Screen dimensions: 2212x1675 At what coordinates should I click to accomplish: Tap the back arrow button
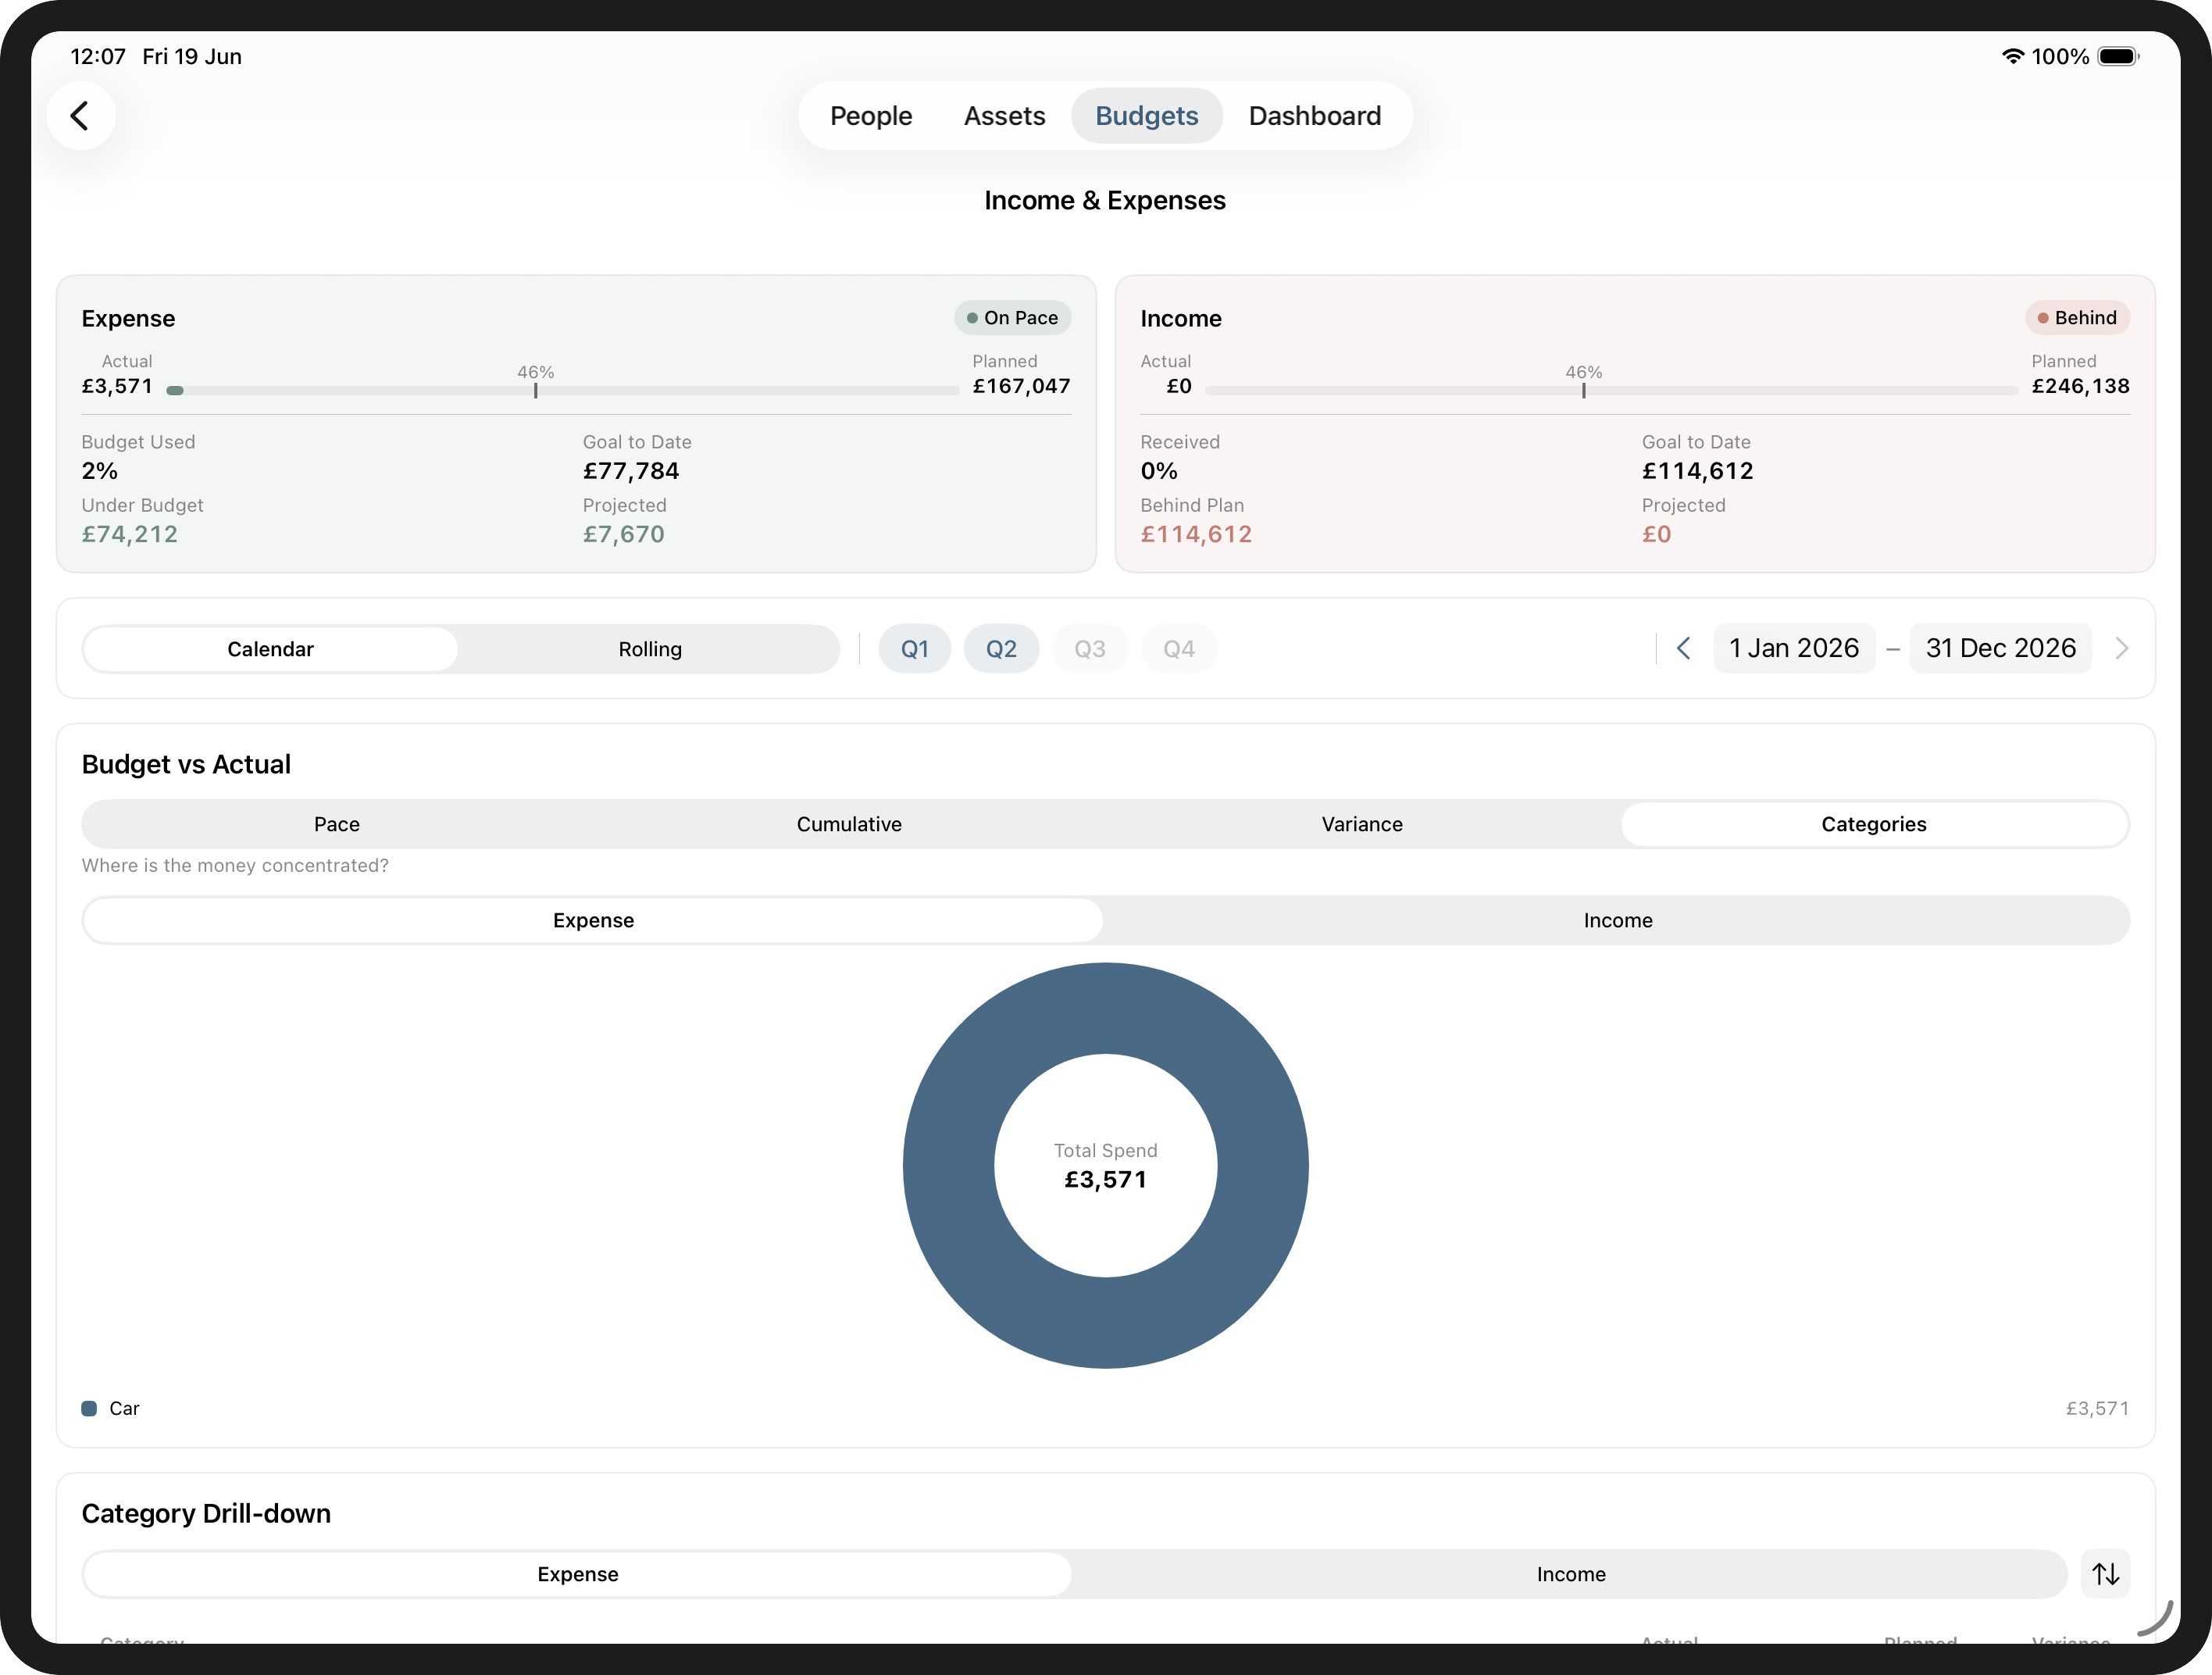81,116
